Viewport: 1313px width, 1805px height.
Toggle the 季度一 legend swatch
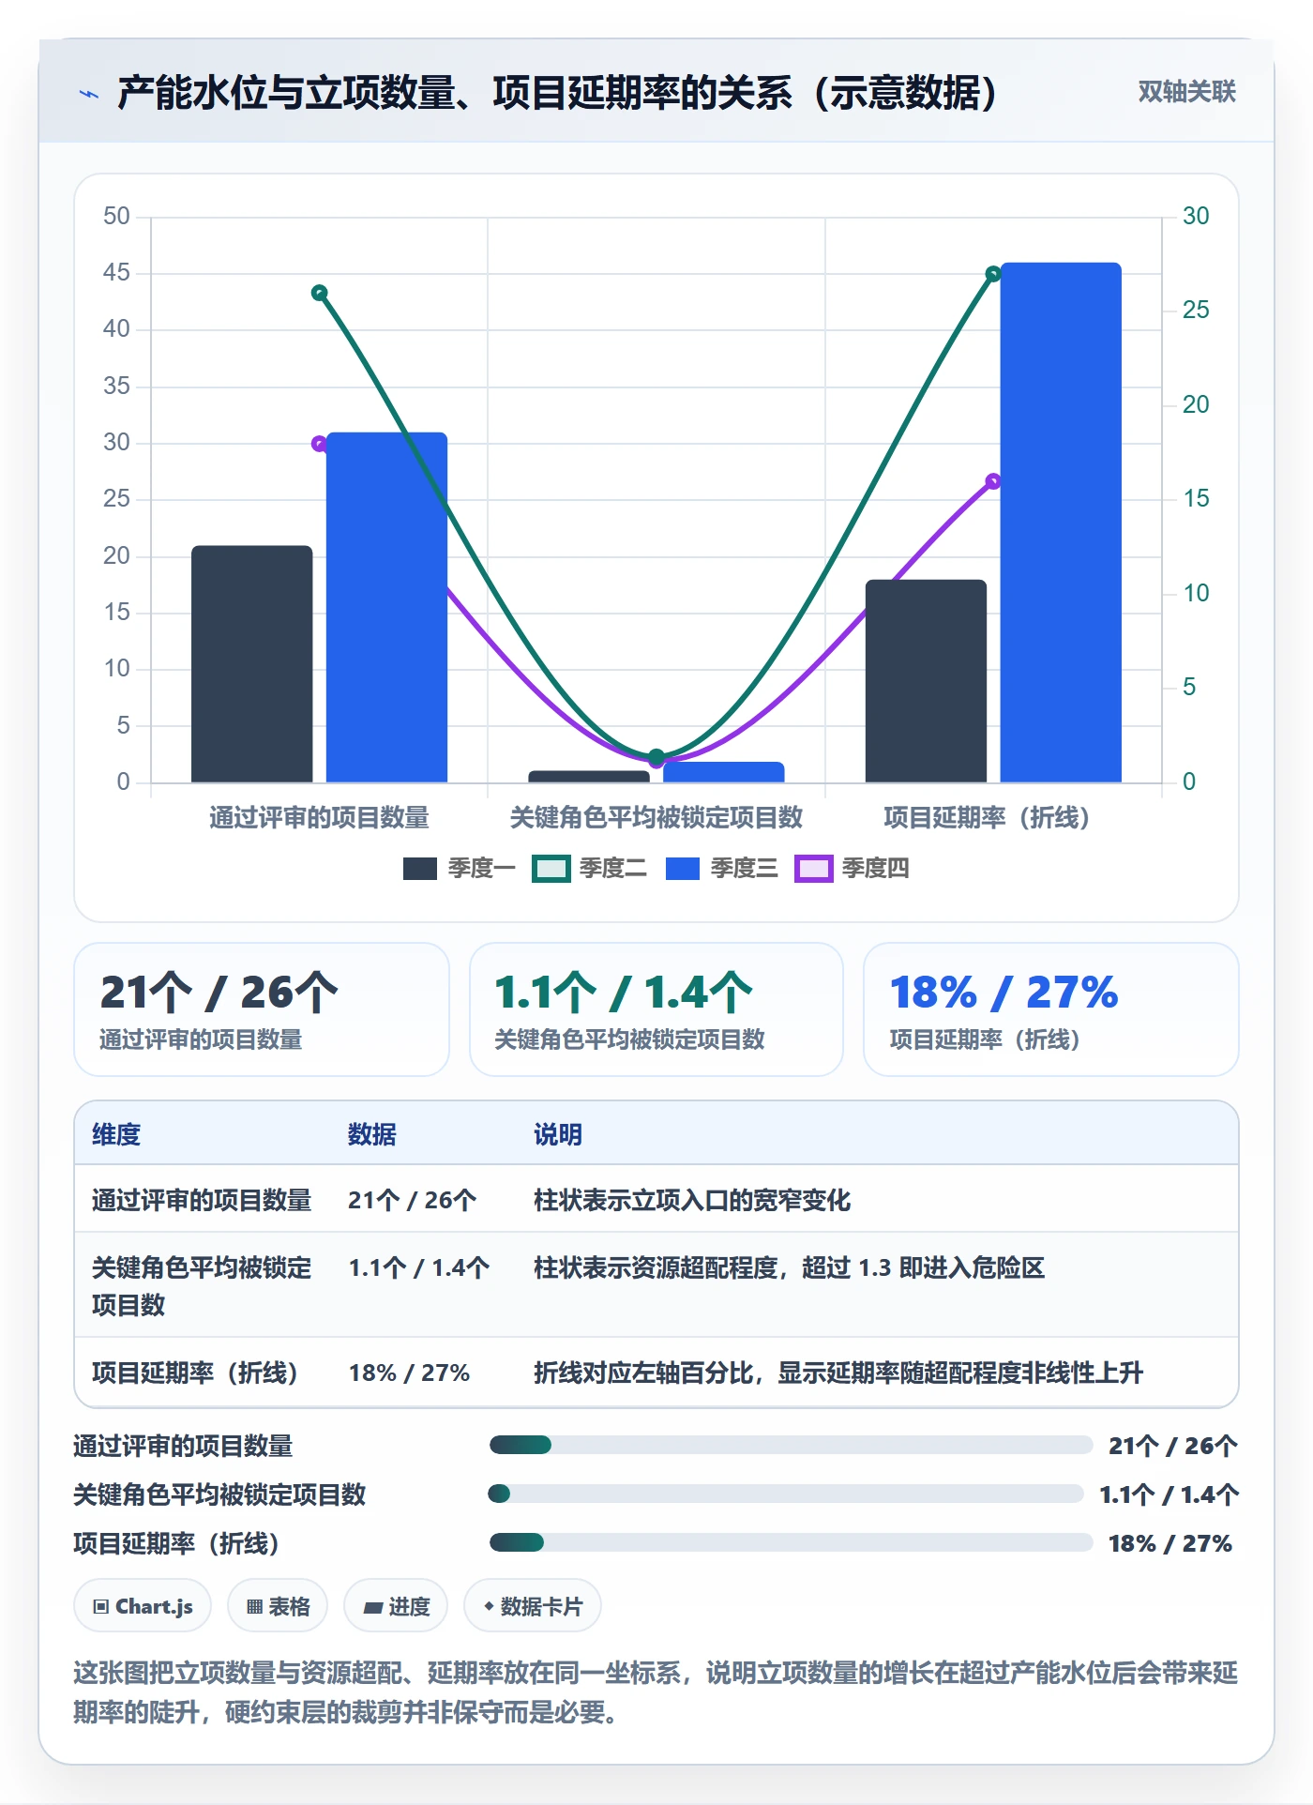pos(420,869)
